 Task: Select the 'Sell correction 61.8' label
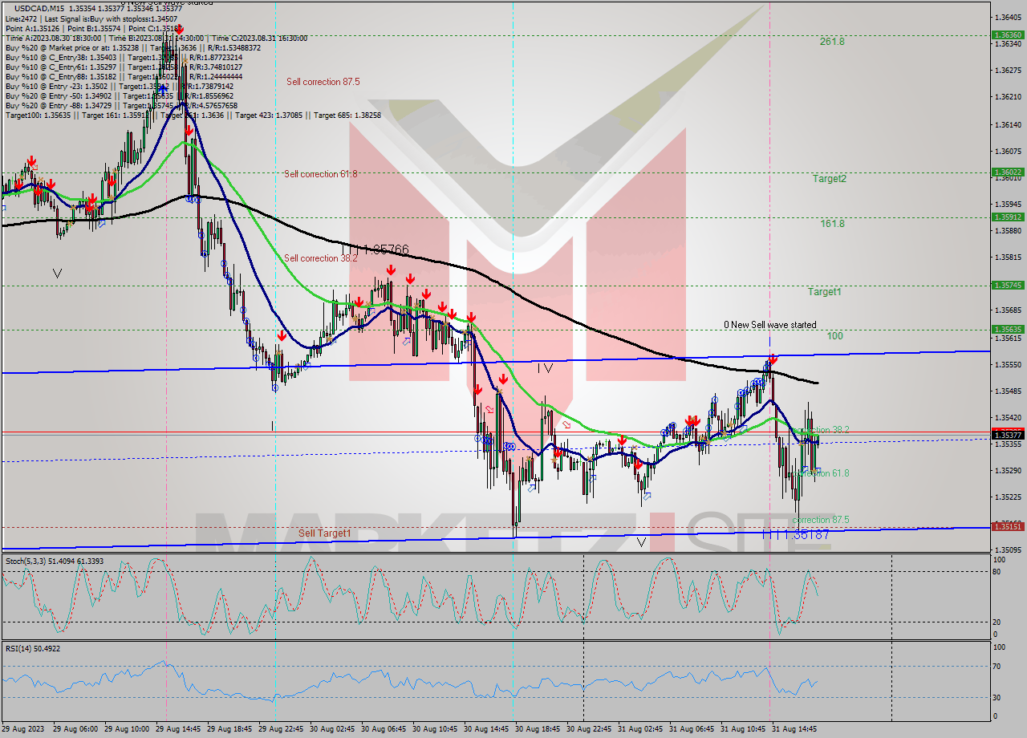click(x=321, y=174)
